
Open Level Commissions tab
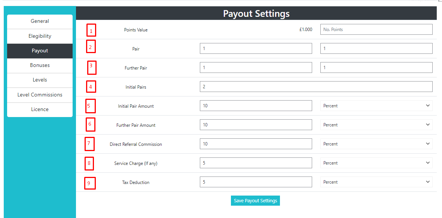40,95
